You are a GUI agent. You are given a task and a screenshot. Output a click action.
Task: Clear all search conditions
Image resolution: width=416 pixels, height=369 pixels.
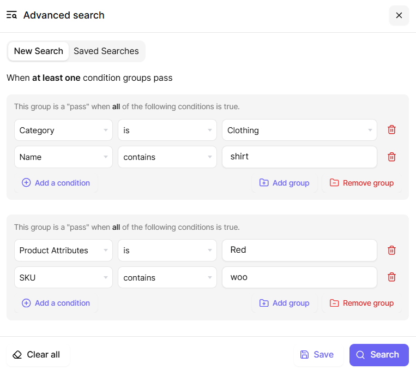tap(38, 355)
